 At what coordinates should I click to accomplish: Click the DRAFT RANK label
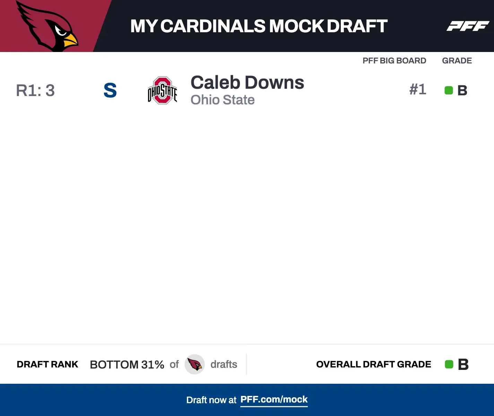47,364
